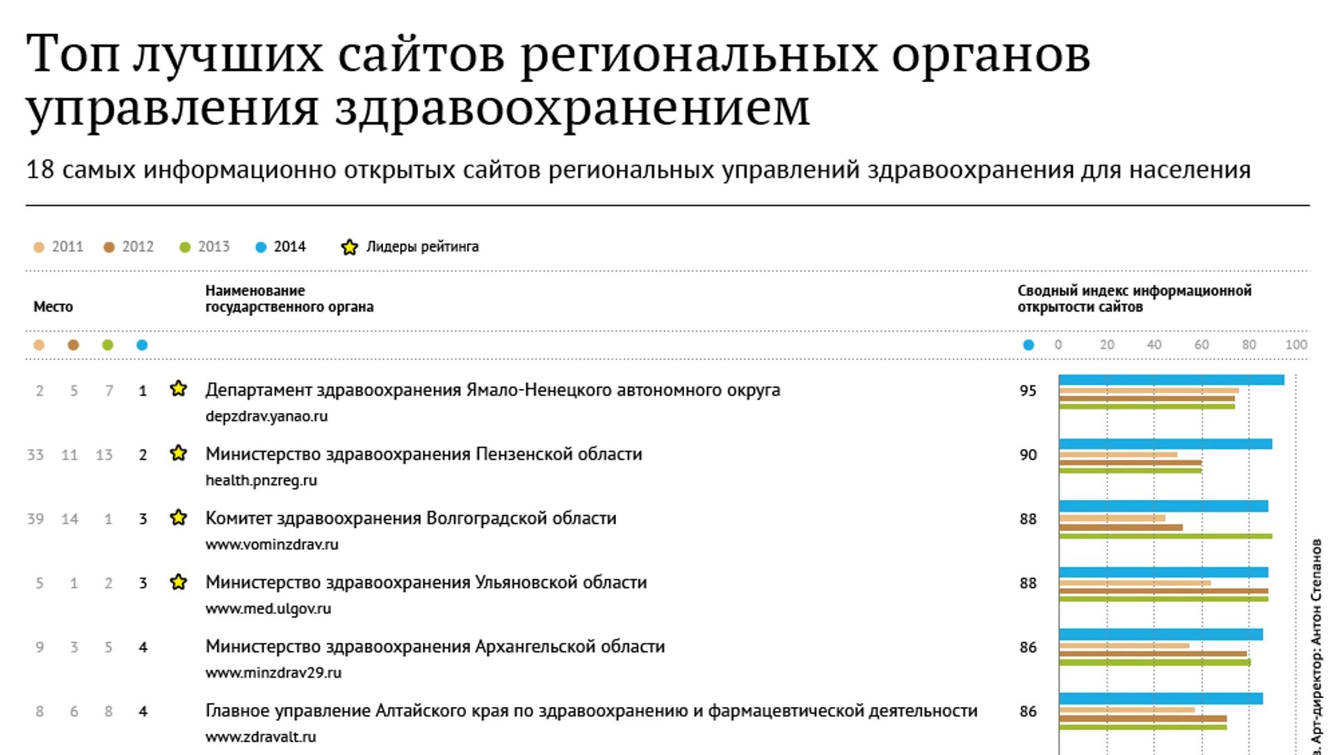
Task: Click the 2012 brown dot under Место
Action: [73, 345]
